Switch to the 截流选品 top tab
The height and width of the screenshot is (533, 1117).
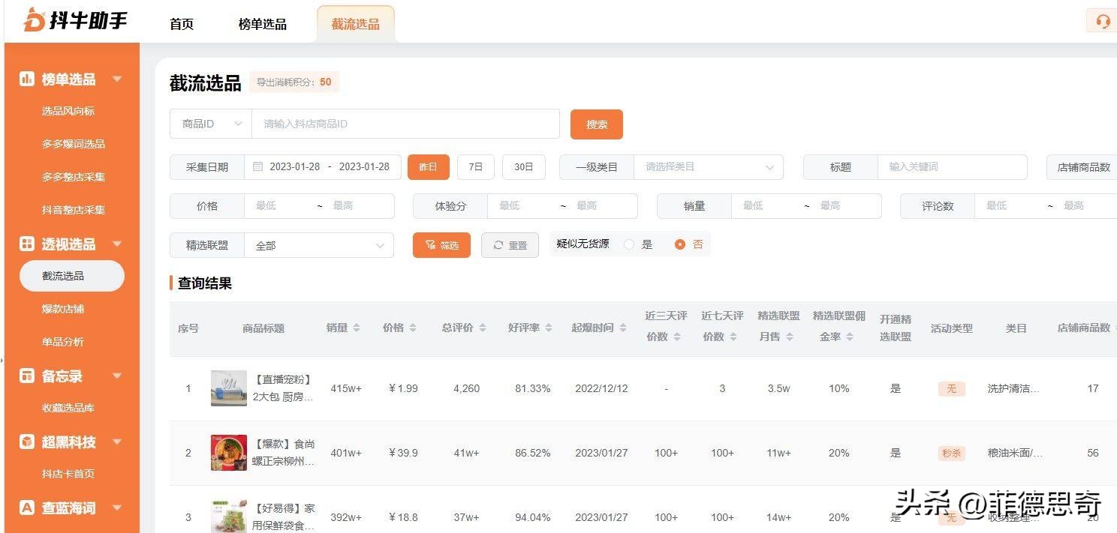pyautogui.click(x=355, y=22)
